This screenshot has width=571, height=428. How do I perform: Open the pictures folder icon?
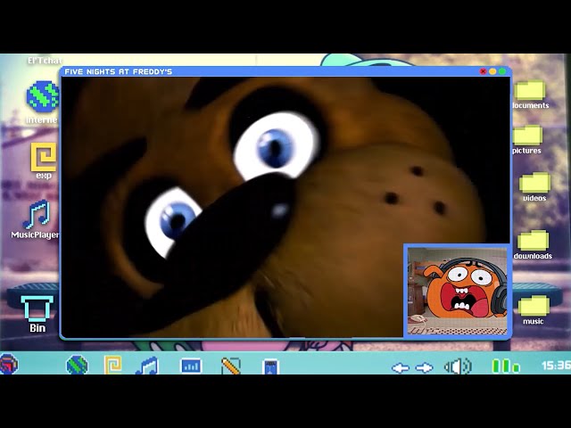click(x=527, y=136)
